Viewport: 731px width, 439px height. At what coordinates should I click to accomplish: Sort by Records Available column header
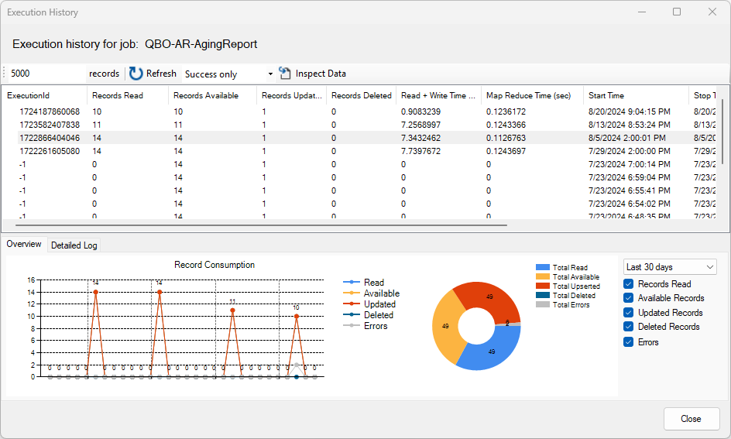[212, 95]
